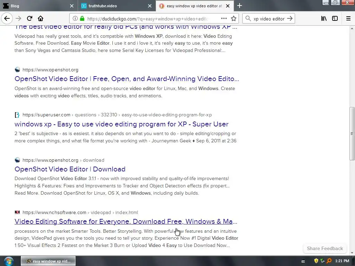This screenshot has height=266, width=355.
Task: Click the vertical scrollbar thumb
Action: 352,133
